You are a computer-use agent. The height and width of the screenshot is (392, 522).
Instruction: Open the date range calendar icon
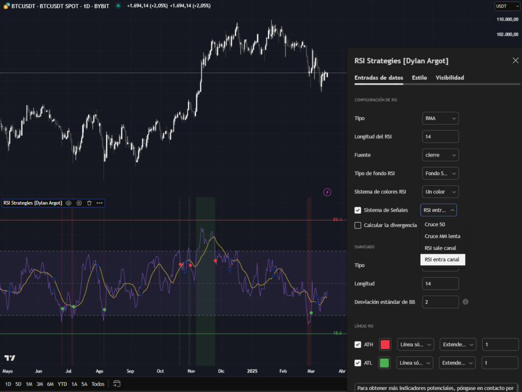point(117,384)
